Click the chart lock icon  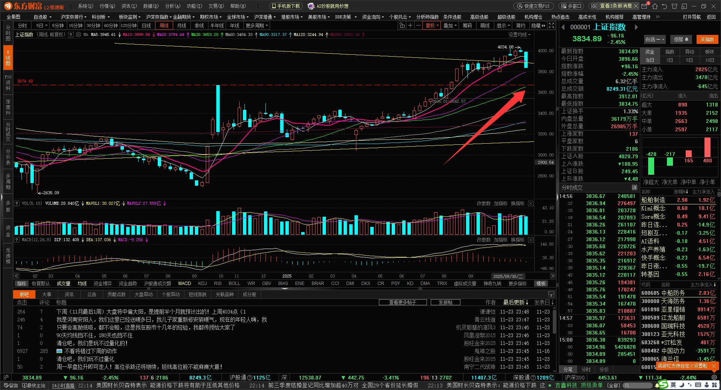click(x=402, y=25)
